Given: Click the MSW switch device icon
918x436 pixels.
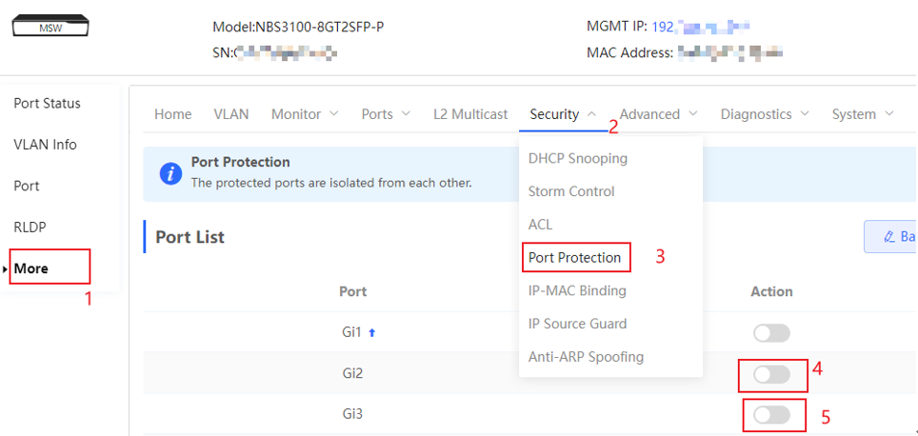Looking at the screenshot, I should pos(50,27).
